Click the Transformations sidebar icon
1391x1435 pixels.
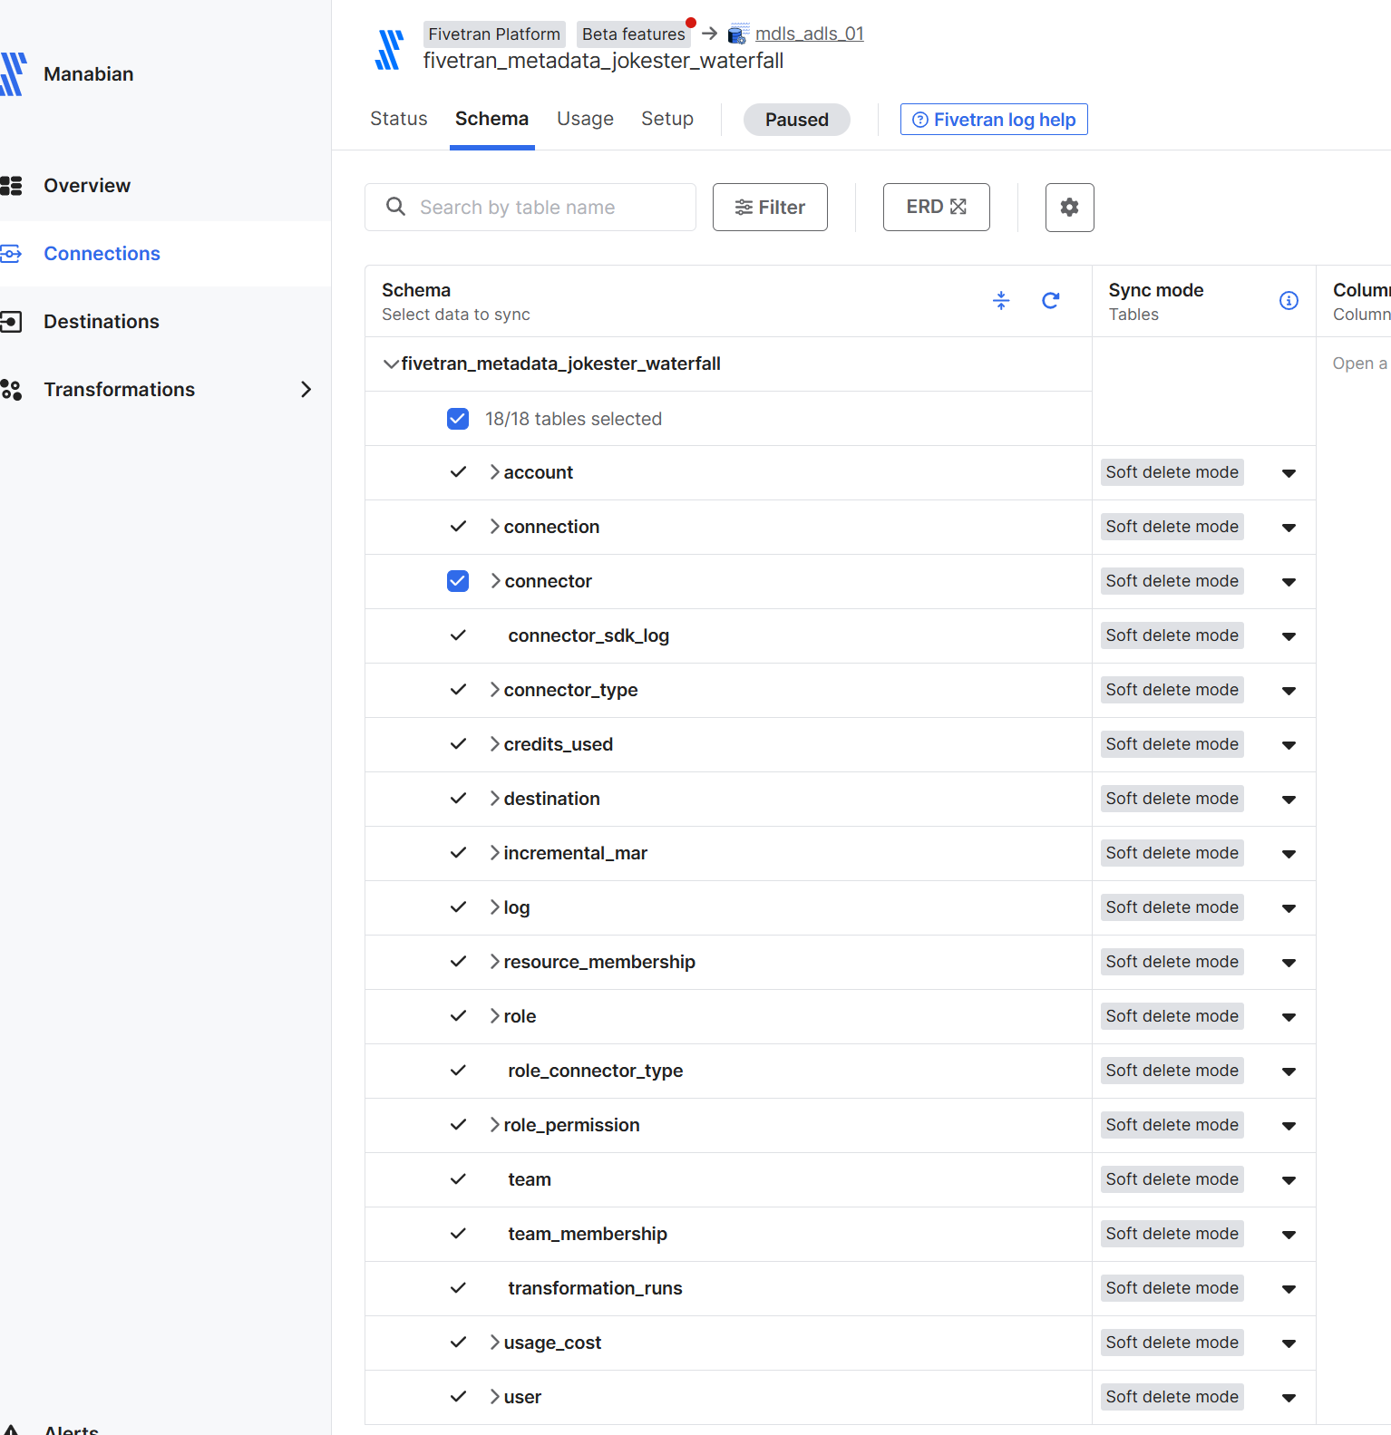(x=11, y=390)
